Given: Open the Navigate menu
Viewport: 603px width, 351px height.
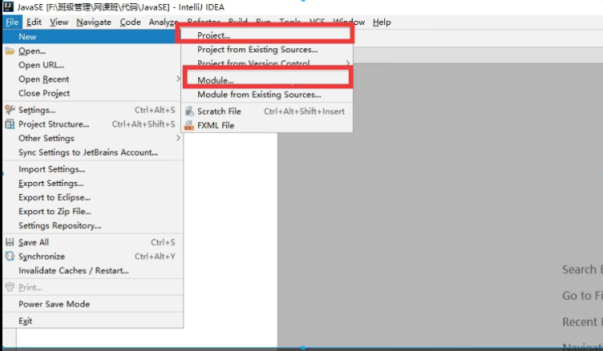Looking at the screenshot, I should point(94,22).
